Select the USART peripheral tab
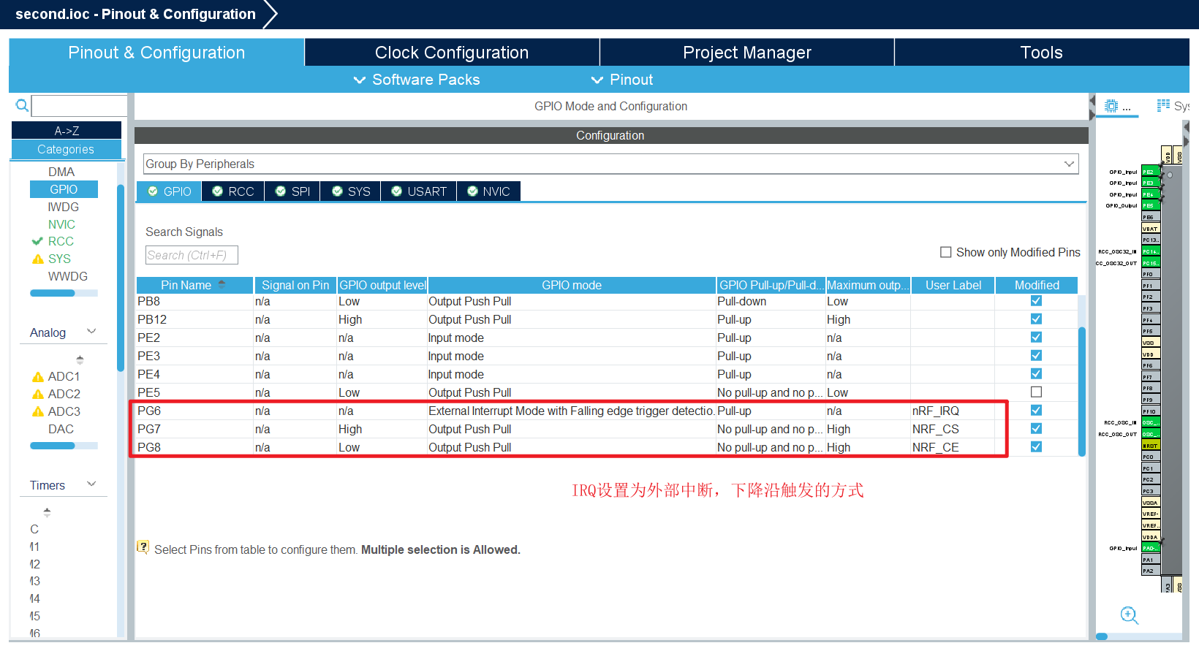The width and height of the screenshot is (1199, 651). pos(419,191)
